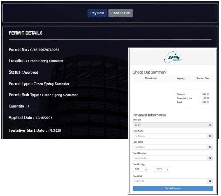Click the Amount Due column header
The width and height of the screenshot is (221, 196).
[x=202, y=78]
